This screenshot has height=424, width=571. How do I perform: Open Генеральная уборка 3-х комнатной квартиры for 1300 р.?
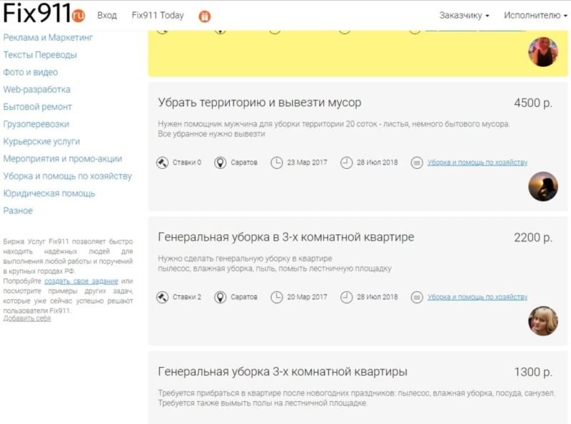[283, 372]
